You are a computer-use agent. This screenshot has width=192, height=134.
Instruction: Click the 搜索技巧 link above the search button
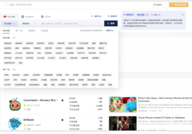(113, 16)
